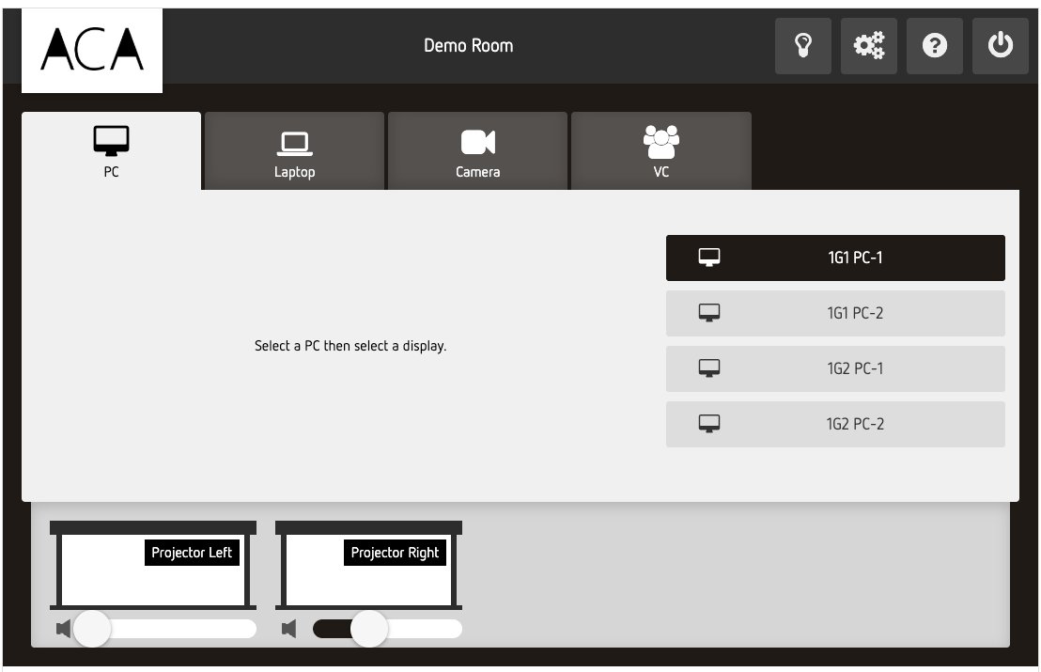Deselect the highlighted 1G1 PC-1 source
The image size is (1041, 672).
tap(835, 257)
